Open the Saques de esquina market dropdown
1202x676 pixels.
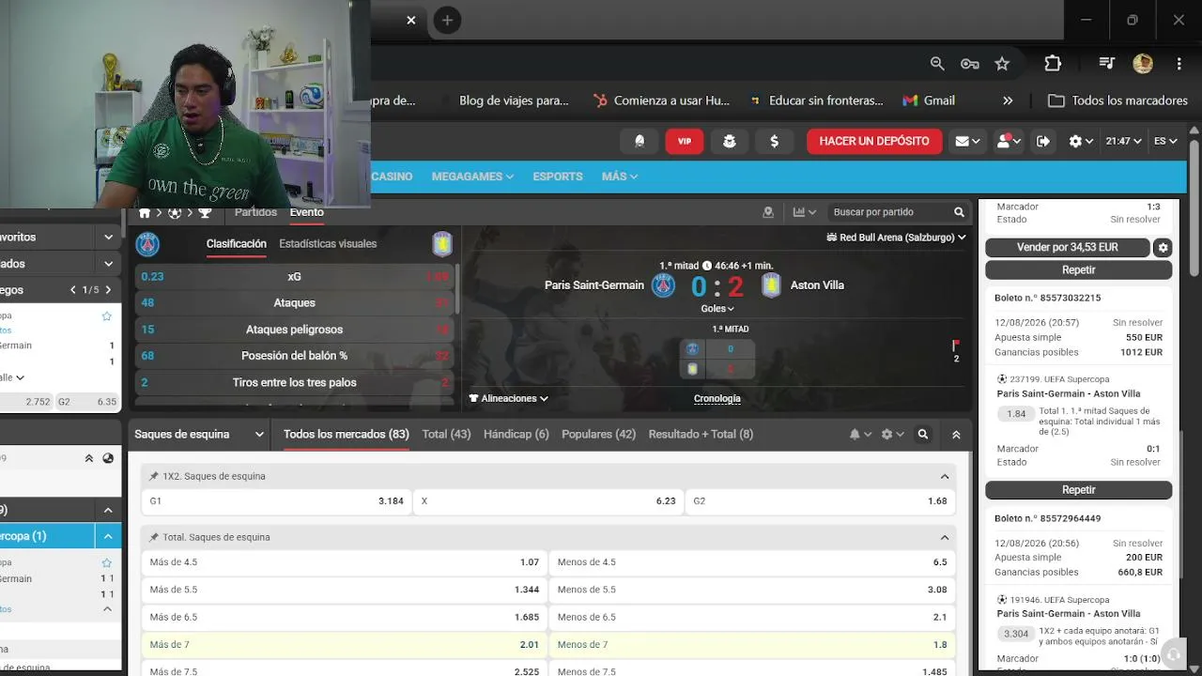click(x=200, y=435)
